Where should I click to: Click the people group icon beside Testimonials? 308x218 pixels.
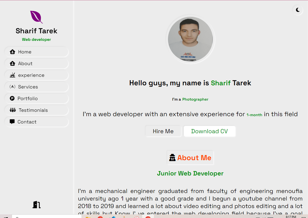[13, 110]
